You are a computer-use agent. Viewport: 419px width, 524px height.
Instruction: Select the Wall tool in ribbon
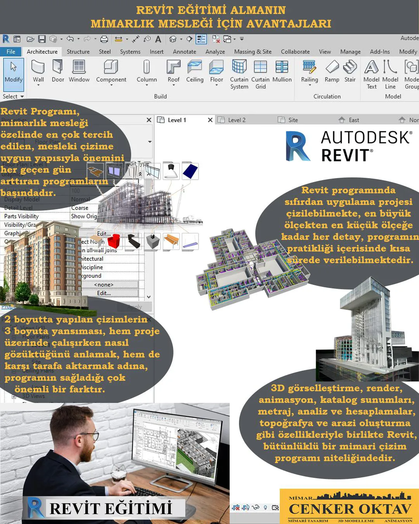[38, 72]
